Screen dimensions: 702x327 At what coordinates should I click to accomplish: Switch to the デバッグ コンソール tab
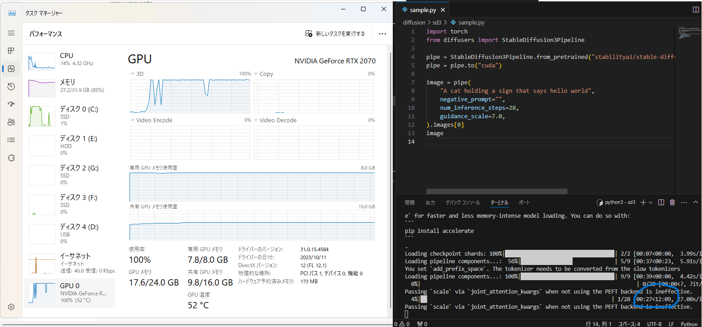(x=462, y=203)
